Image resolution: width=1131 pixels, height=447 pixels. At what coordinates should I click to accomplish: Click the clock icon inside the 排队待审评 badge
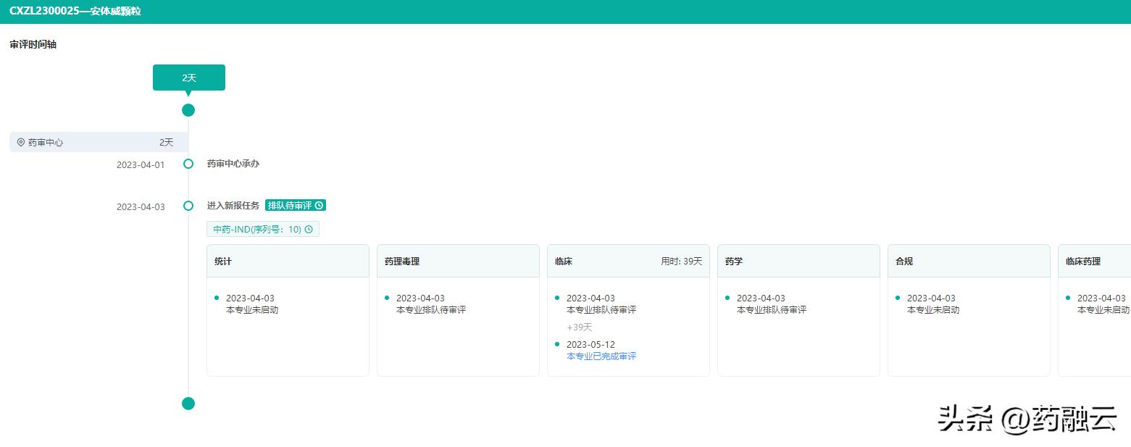pos(319,205)
